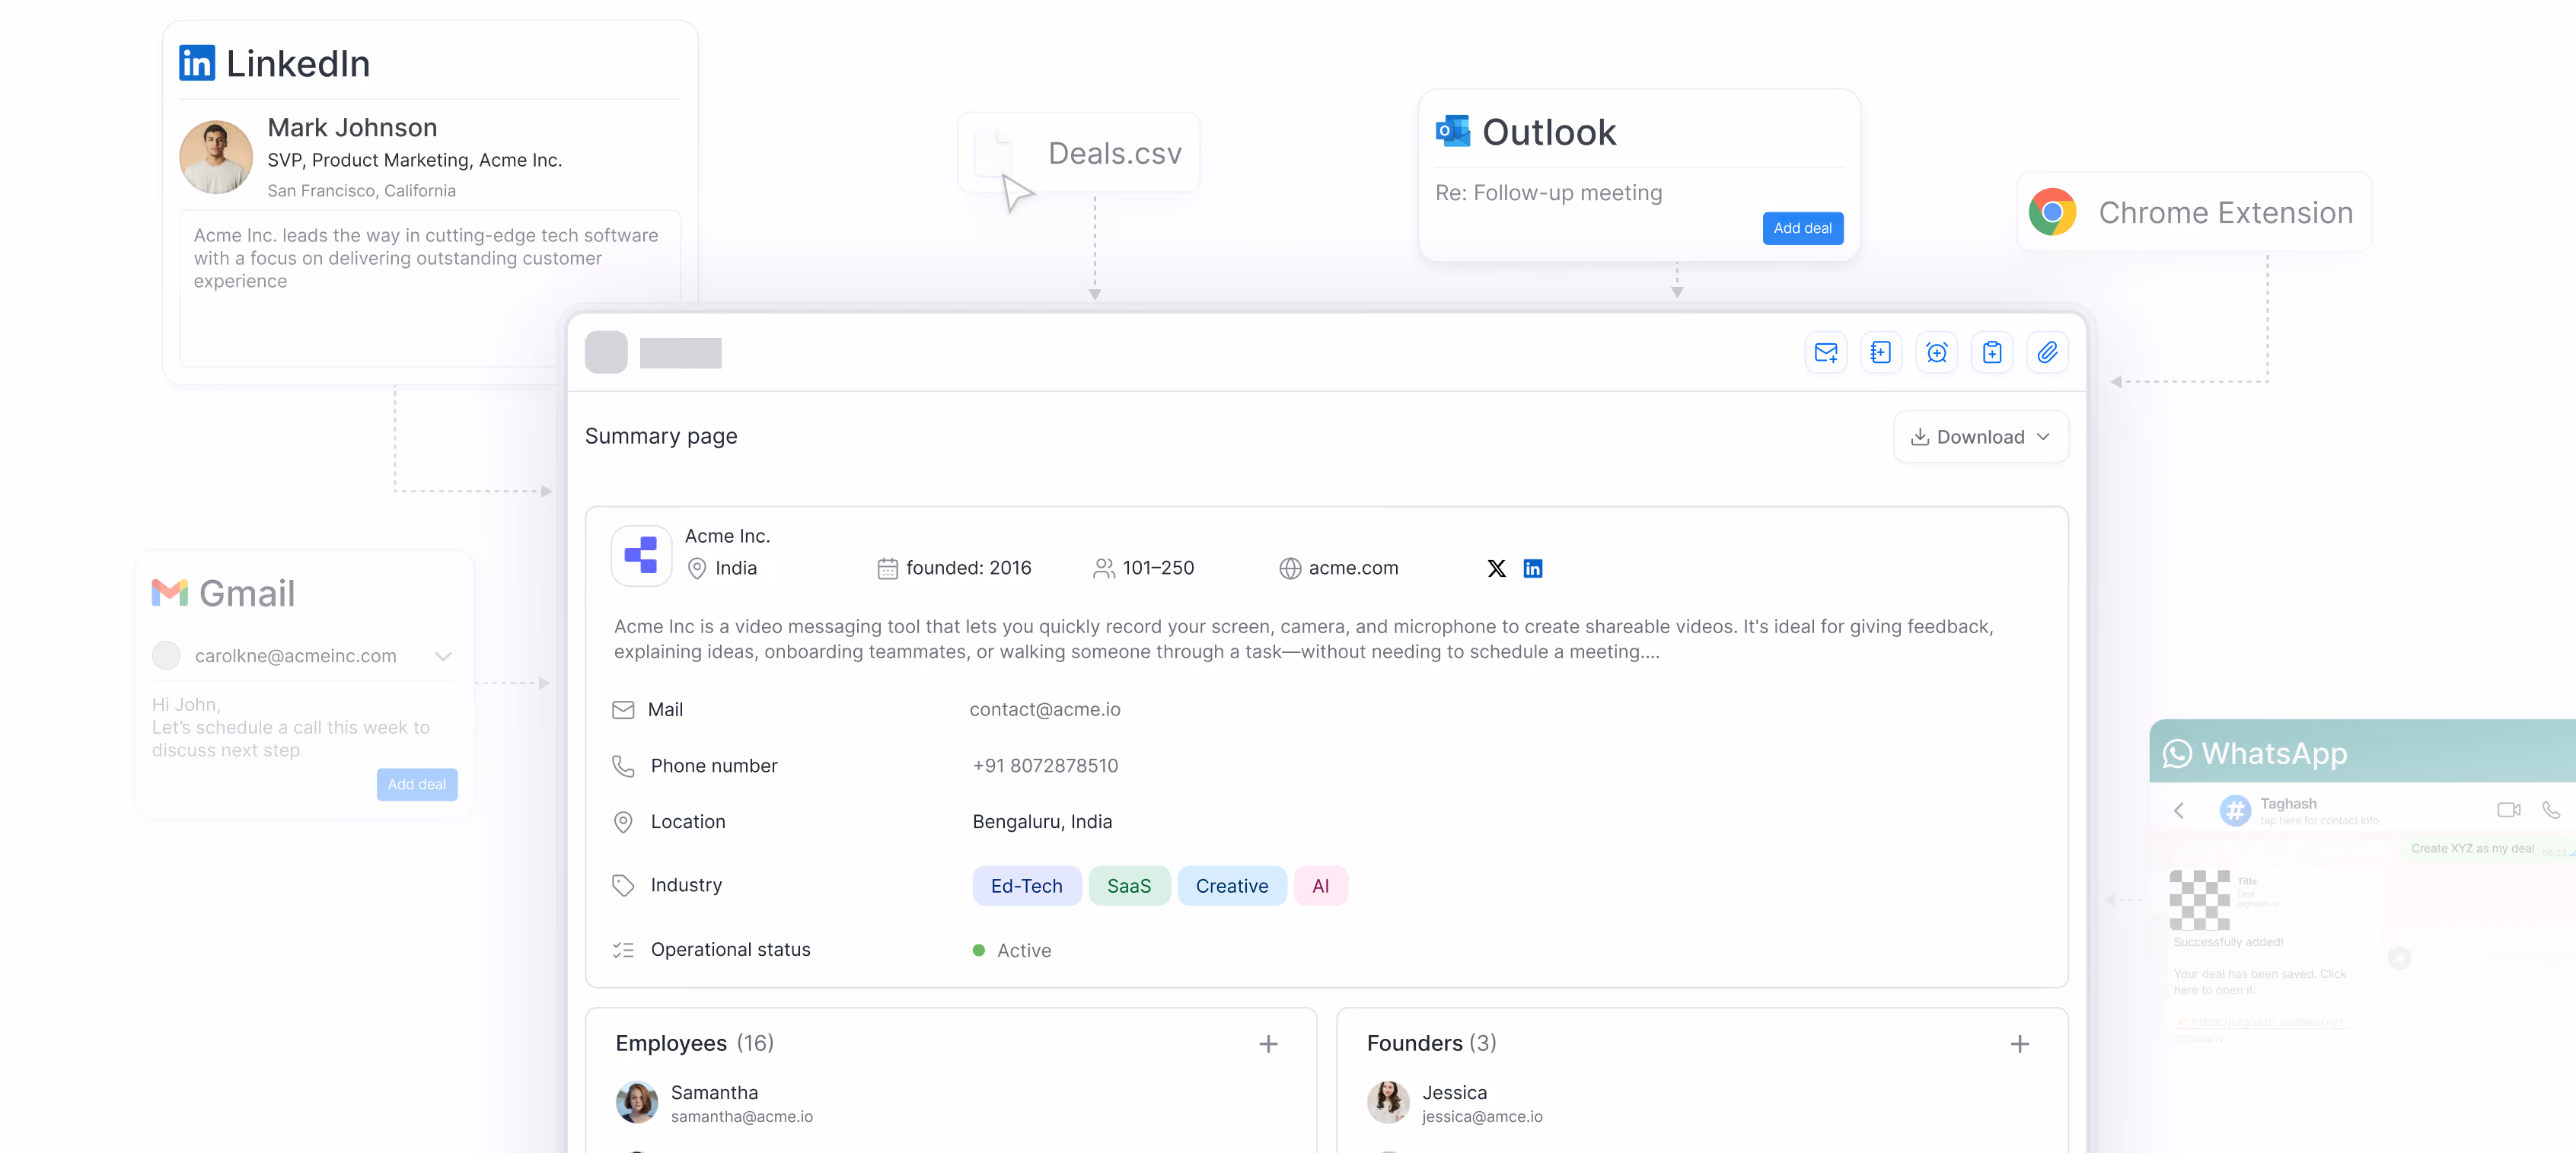Screen dimensions: 2576x1153
Task: Click the SaaS industry tag
Action: point(1129,886)
